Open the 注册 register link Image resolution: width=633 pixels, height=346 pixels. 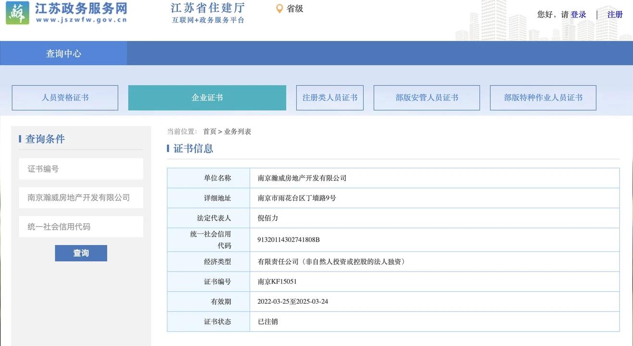click(615, 14)
